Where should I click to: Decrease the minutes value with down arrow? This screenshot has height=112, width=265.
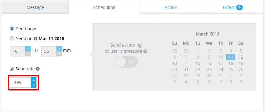pos(59,54)
